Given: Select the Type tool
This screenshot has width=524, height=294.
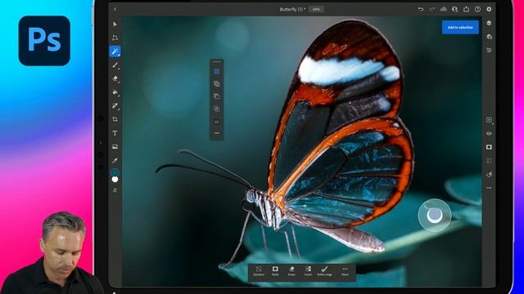Looking at the screenshot, I should coord(115,133).
